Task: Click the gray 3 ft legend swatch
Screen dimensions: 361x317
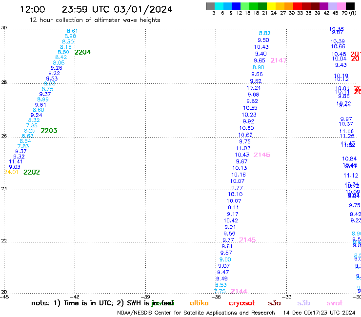Action: (210, 6)
